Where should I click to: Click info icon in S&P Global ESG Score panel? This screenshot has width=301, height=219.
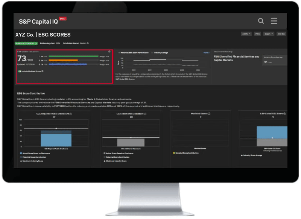109,52
